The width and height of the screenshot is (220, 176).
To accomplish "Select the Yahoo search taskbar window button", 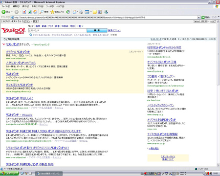I will 49,174.
